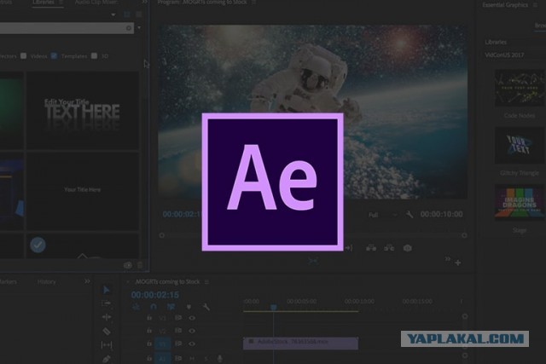Viewport: 546px width, 364px height.
Task: Click the 00:00:02:15 timeline timecode
Action: click(155, 295)
